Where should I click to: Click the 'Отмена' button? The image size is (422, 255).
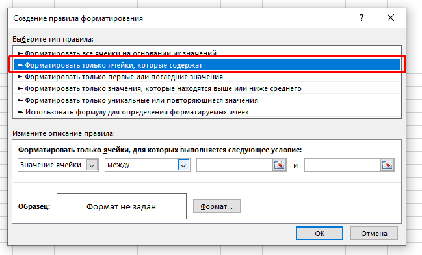tap(374, 233)
